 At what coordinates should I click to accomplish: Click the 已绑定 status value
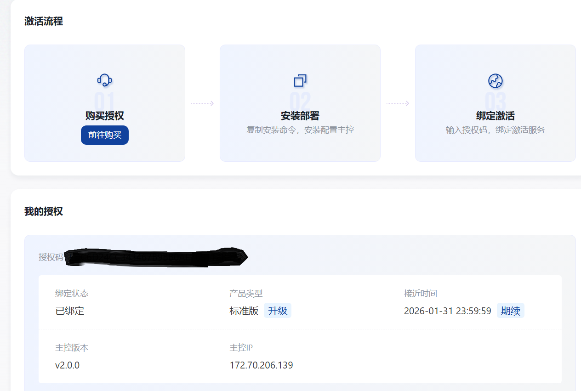point(70,311)
